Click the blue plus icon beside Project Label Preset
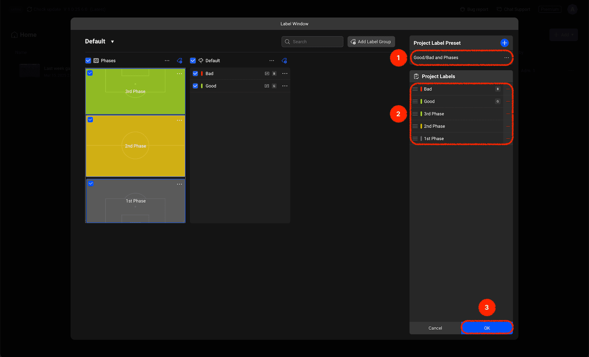The width and height of the screenshot is (589, 357). [504, 43]
